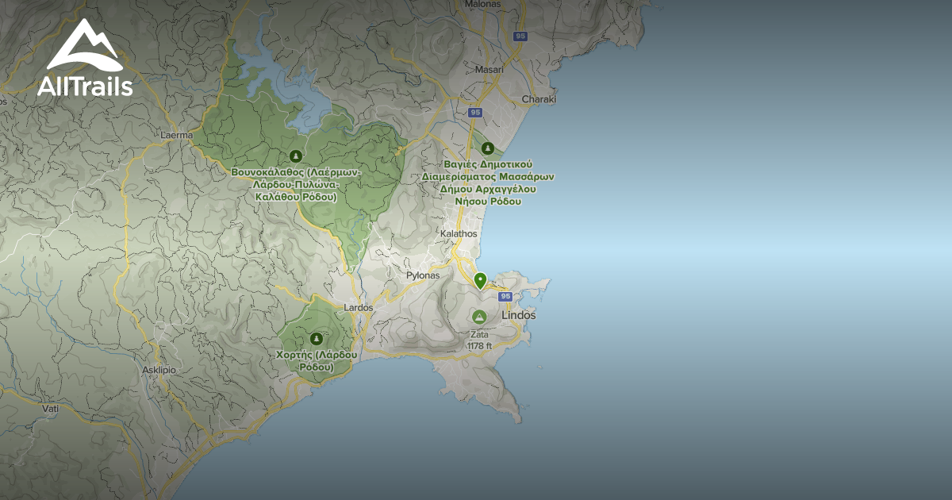Click the route 95 shield south of Masari
This screenshot has height=500, width=952.
(x=474, y=113)
